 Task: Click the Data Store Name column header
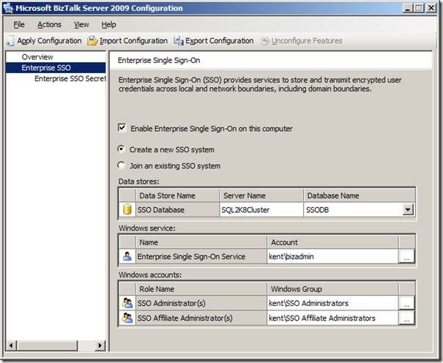pos(177,195)
